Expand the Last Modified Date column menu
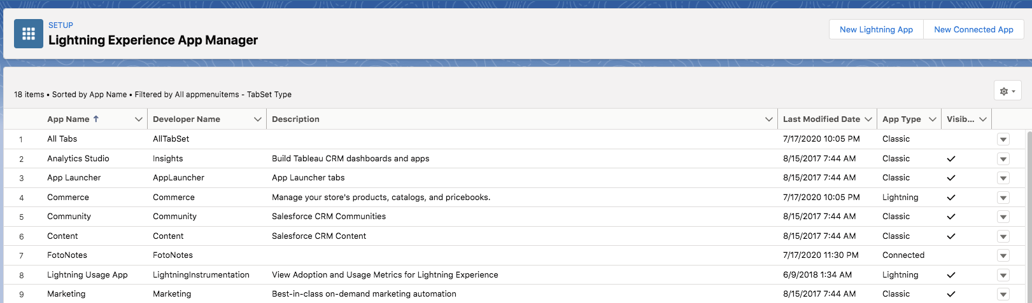 868,119
